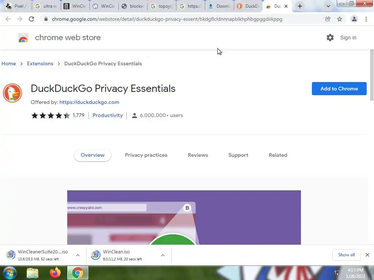Switch to the Downloads tab
The width and height of the screenshot is (374, 280).
(x=220, y=6)
